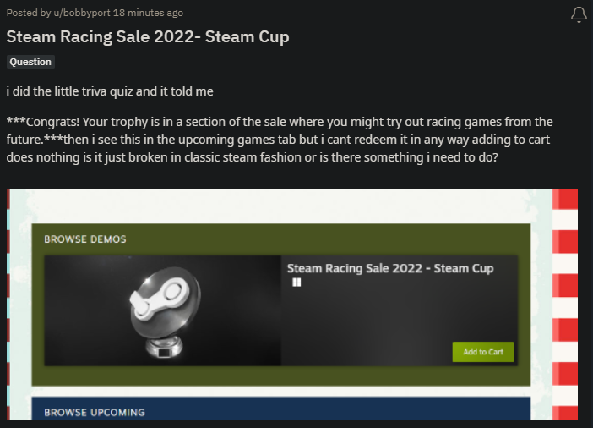Open the Steam Racing Sale 2022 - Steam Cup item title
This screenshot has height=428, width=593.
point(390,268)
